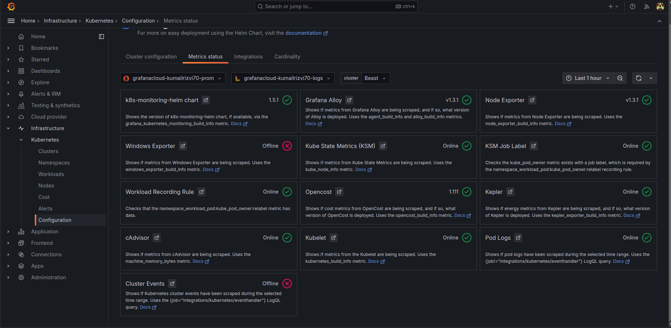671x328 pixels.
Task: Dock or undock the sidebar menu icon
Action: pos(101,37)
